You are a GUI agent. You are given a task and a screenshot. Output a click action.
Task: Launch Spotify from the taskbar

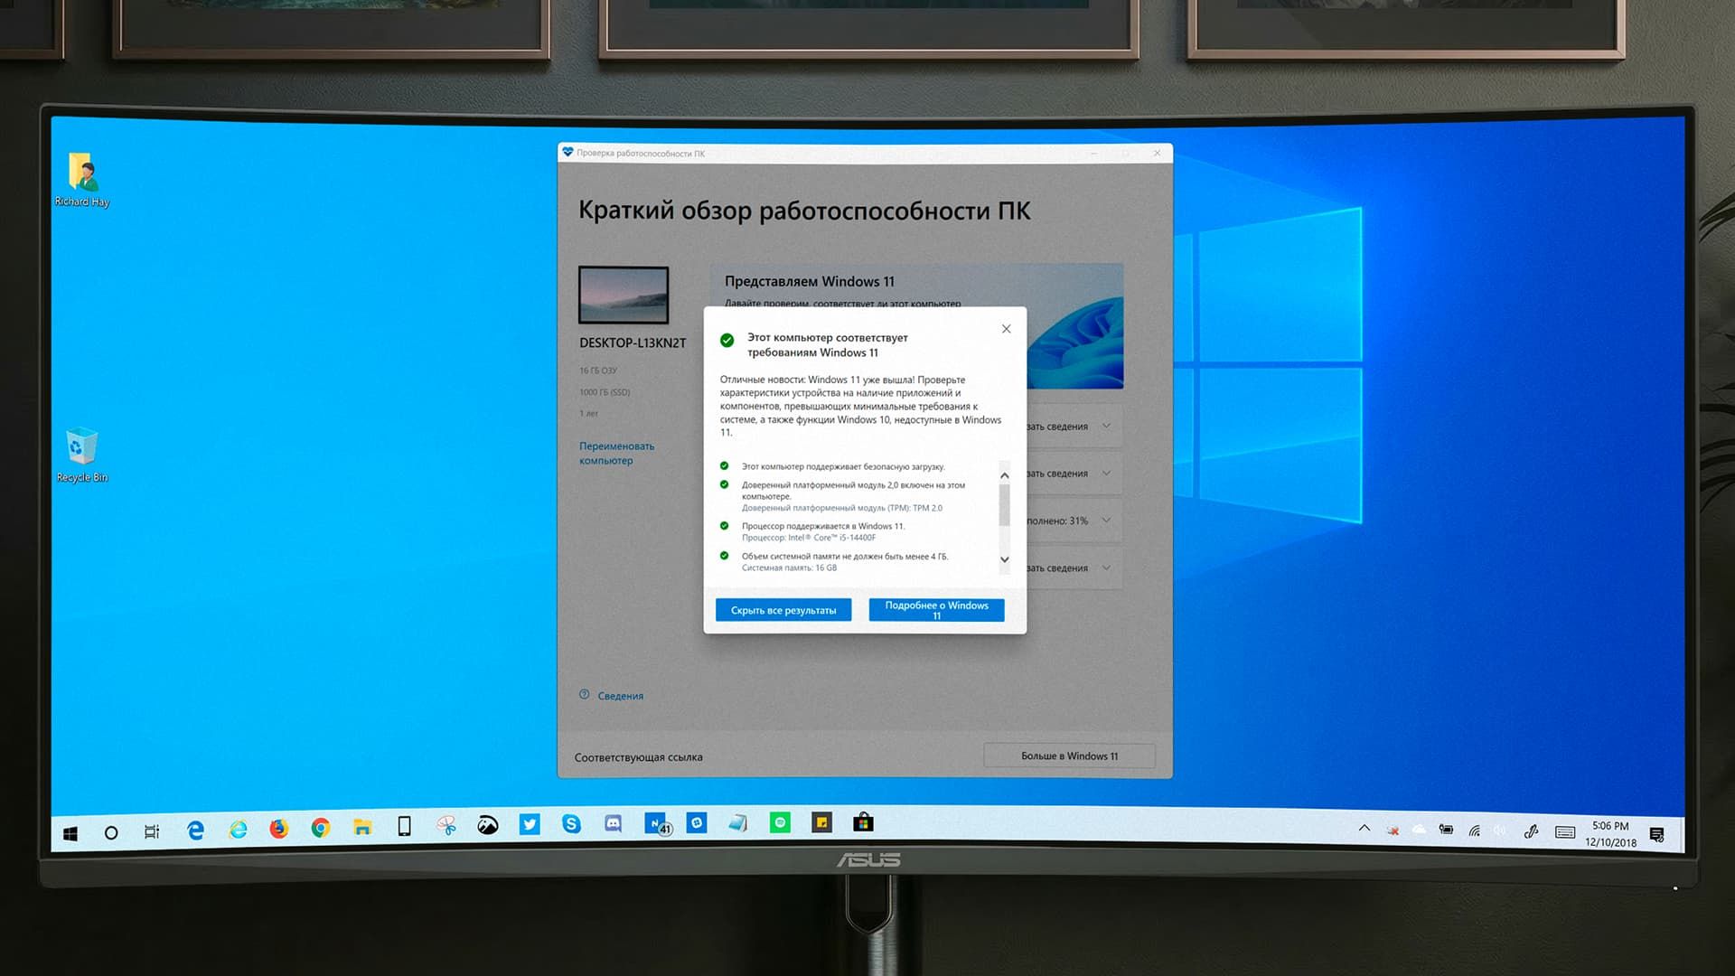click(780, 822)
